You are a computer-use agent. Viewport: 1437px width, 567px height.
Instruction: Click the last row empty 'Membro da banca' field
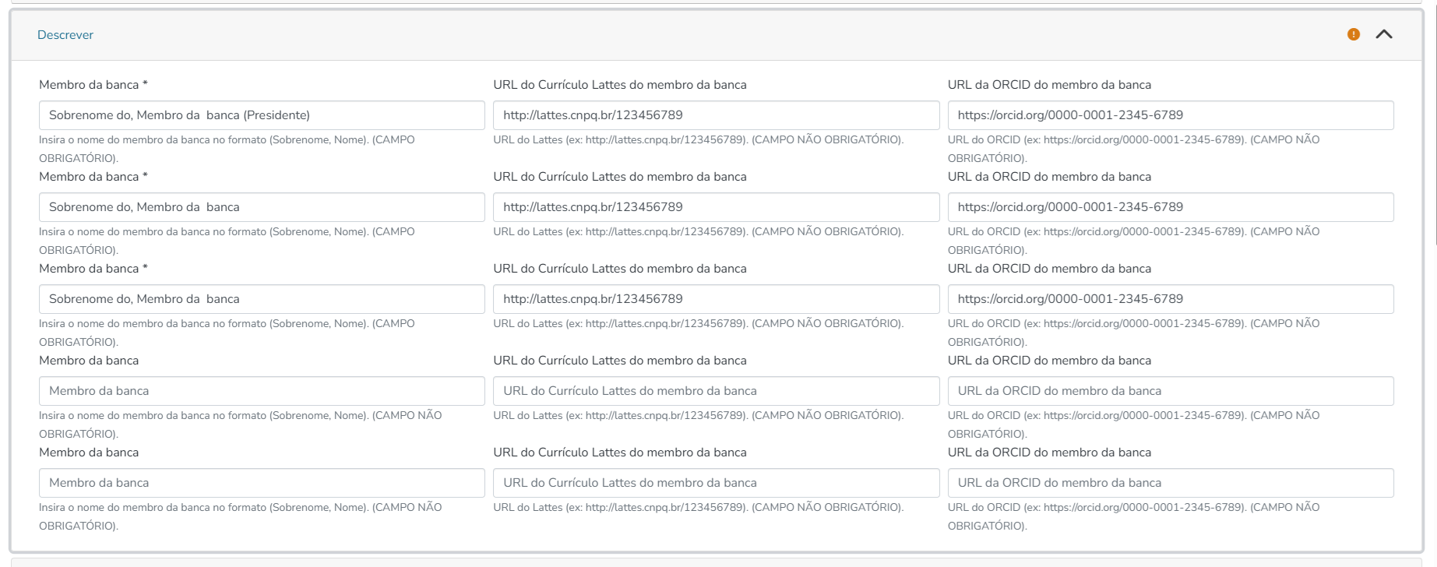click(x=262, y=483)
